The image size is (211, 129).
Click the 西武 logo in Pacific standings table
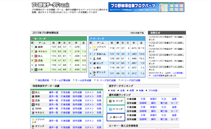(95, 59)
